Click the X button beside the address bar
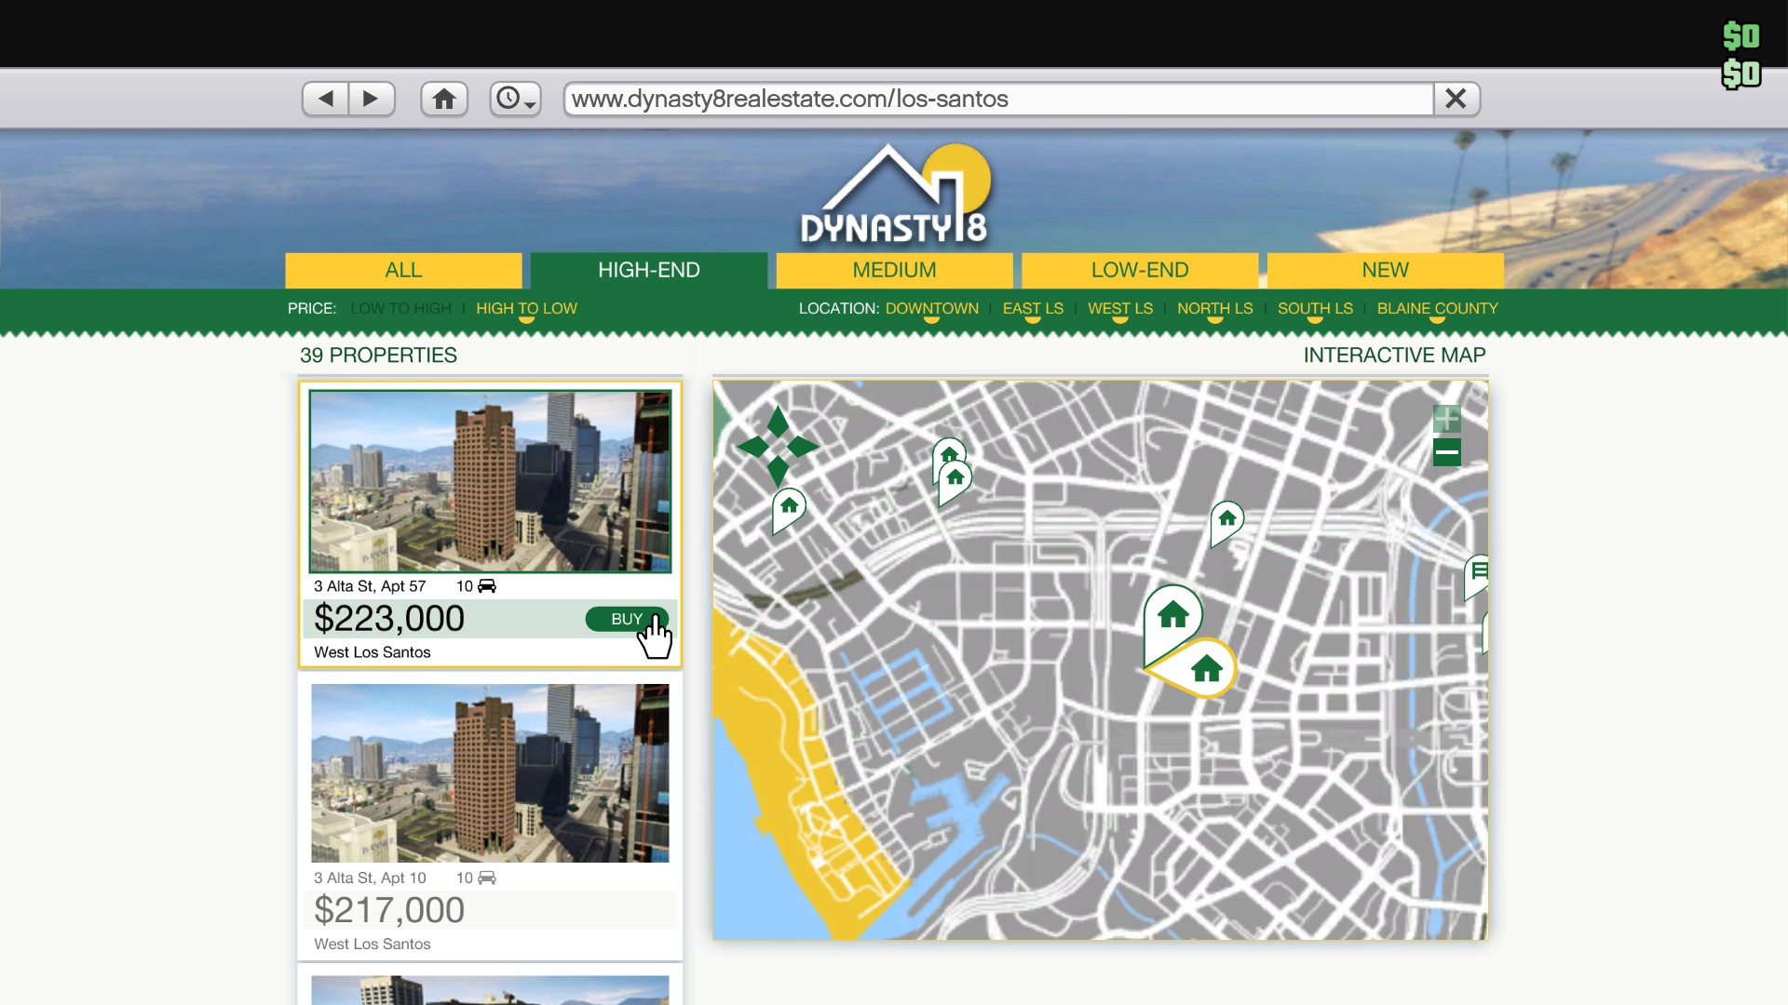This screenshot has width=1788, height=1005. point(1456,99)
